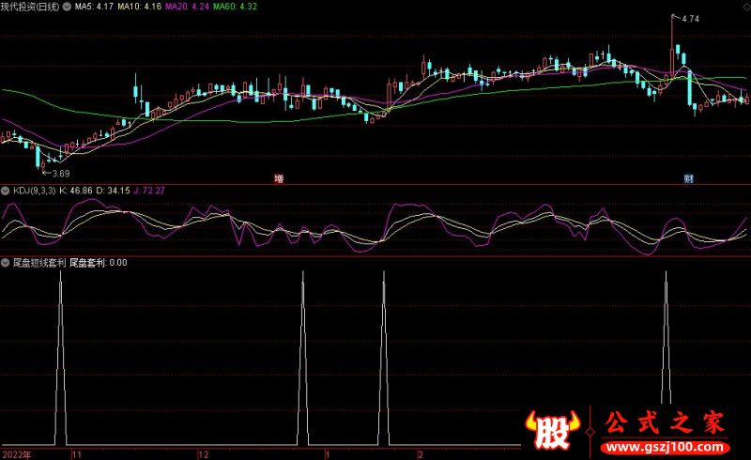This screenshot has height=460, width=751.
Task: Open the 尾盘短线套利 indicator dropdown arrow
Action: (6, 263)
